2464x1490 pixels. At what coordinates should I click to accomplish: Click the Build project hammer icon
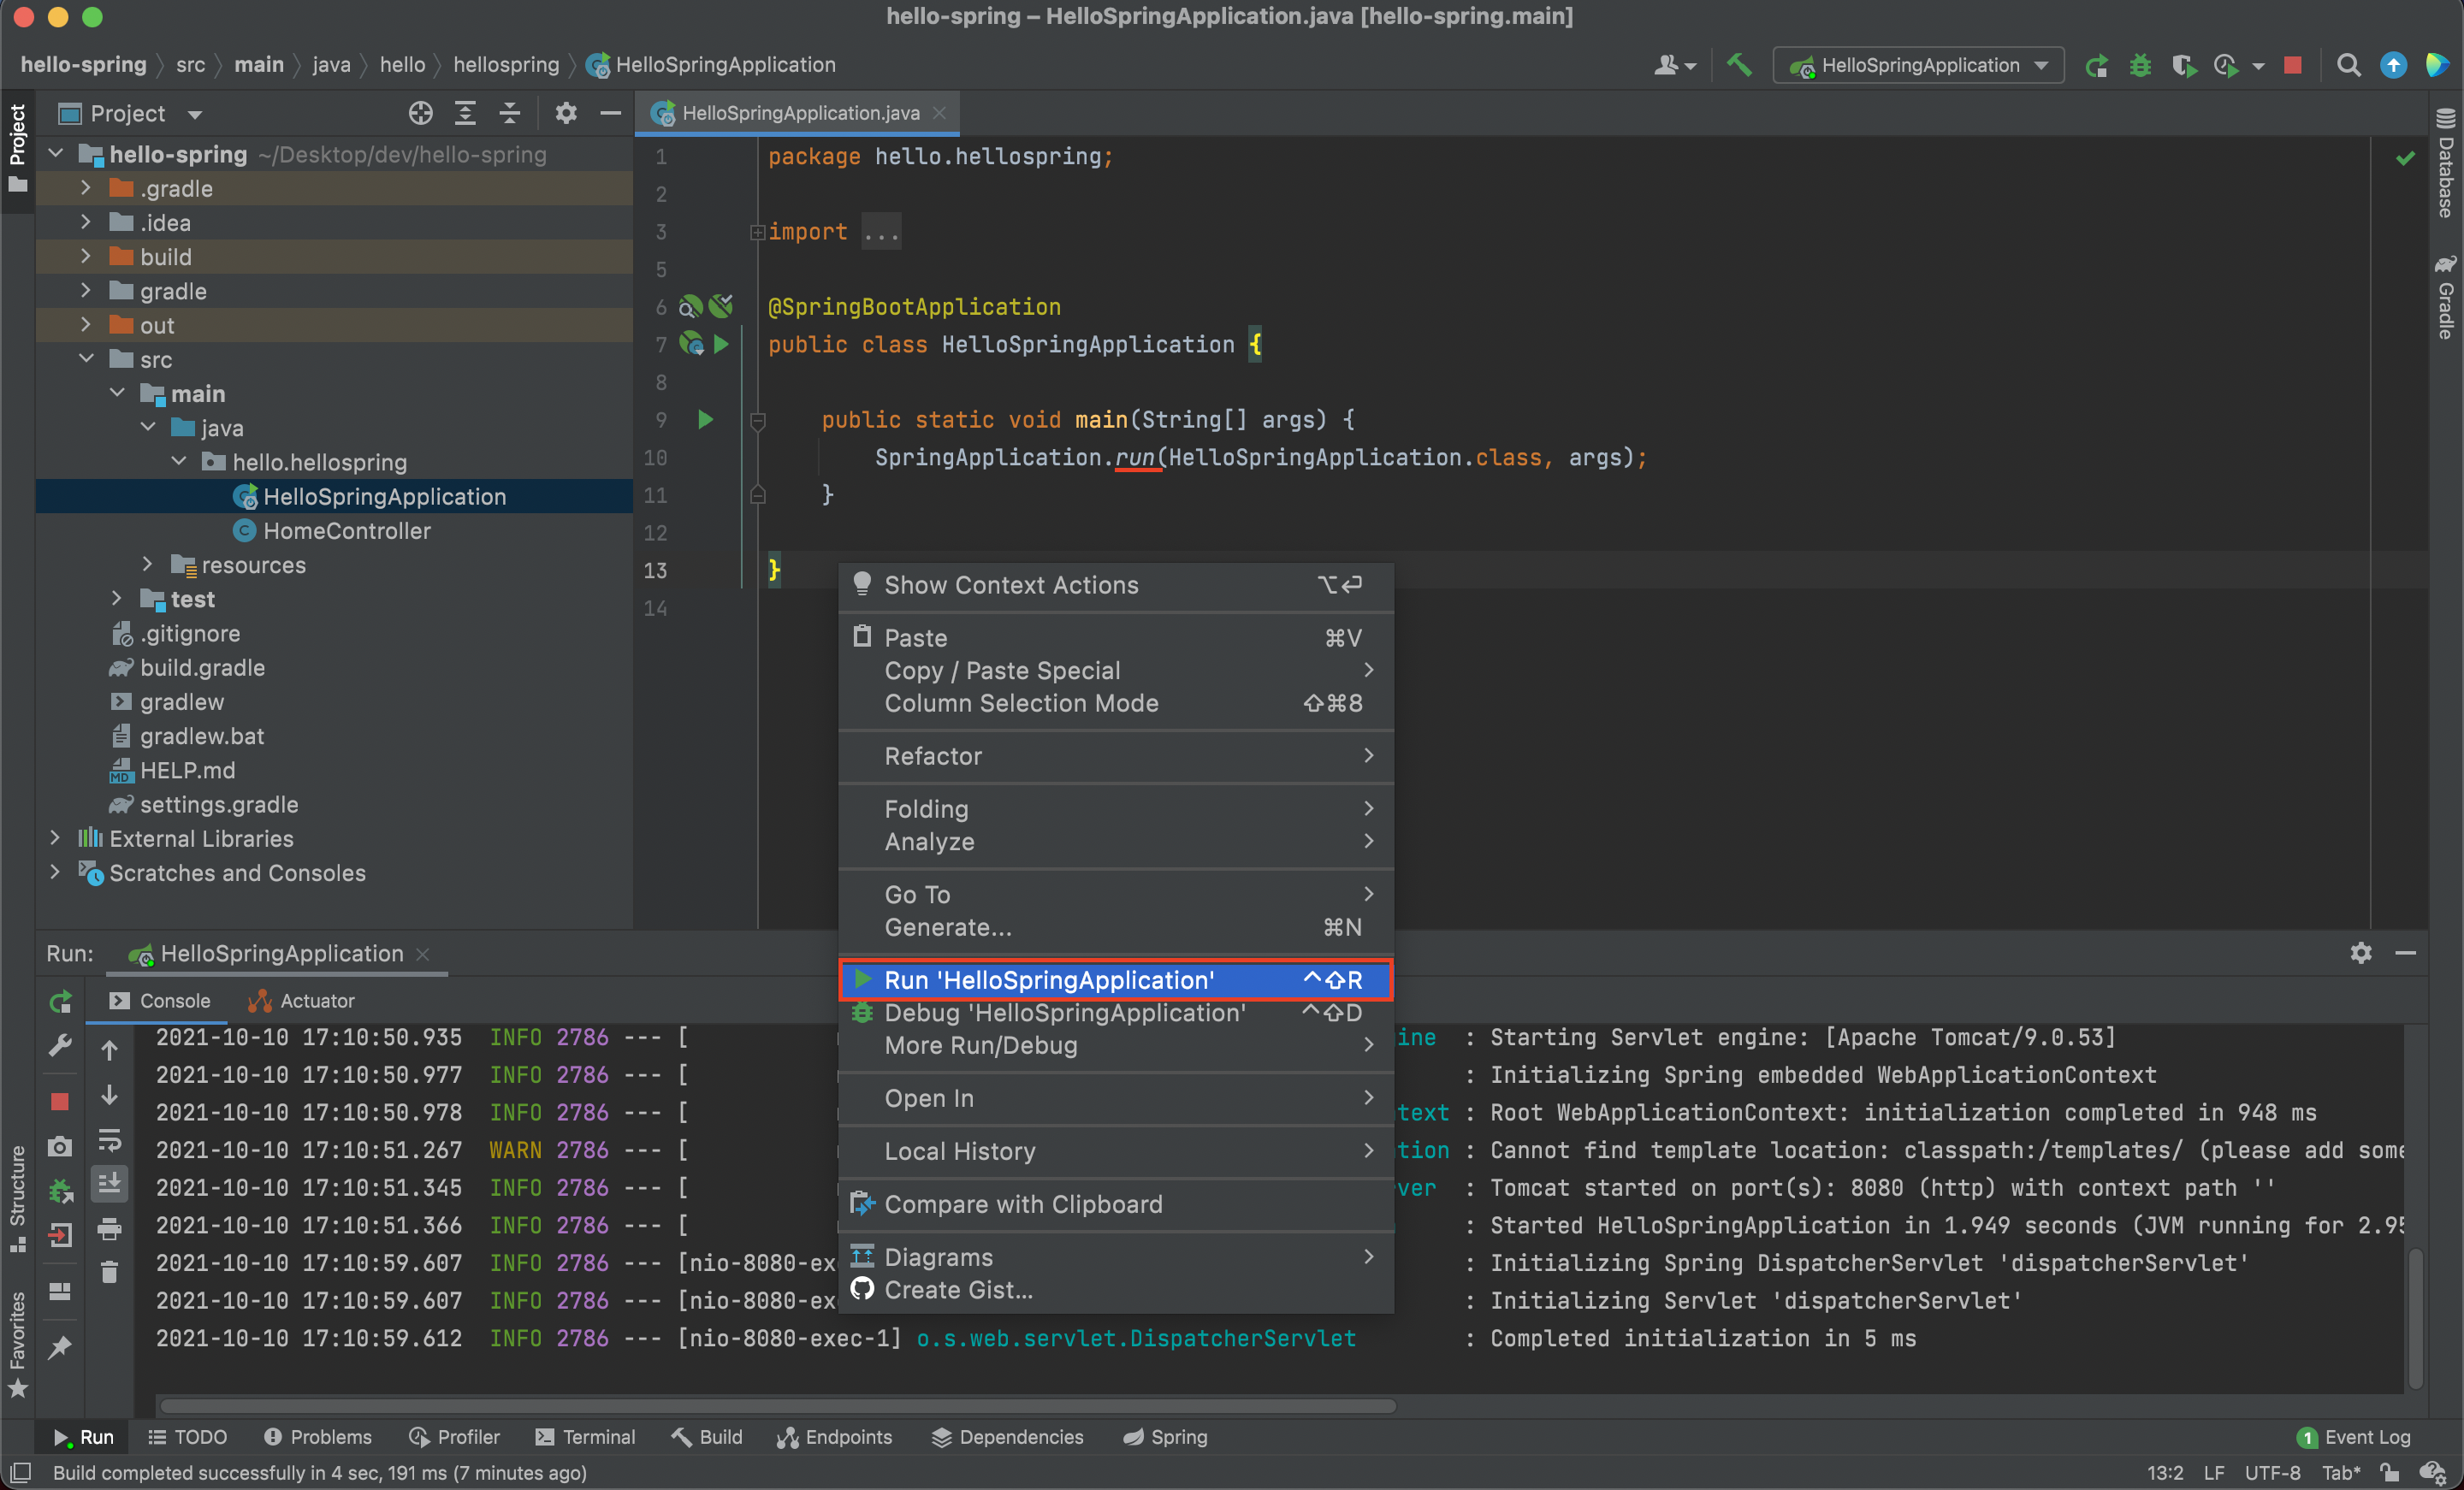1739,65
